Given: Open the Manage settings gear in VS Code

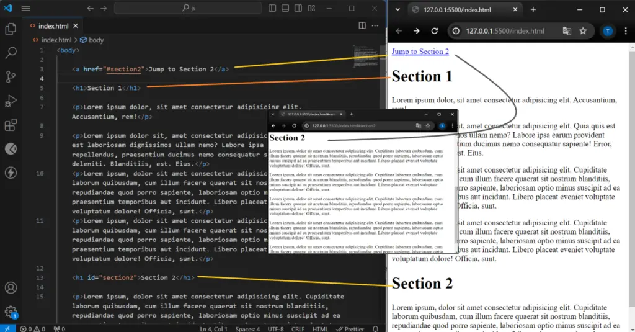Looking at the screenshot, I should tap(11, 312).
